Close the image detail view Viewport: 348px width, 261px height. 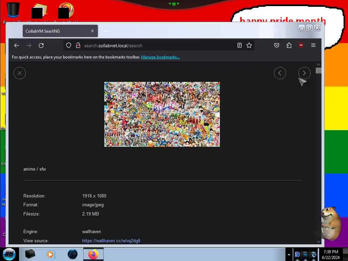pos(19,73)
